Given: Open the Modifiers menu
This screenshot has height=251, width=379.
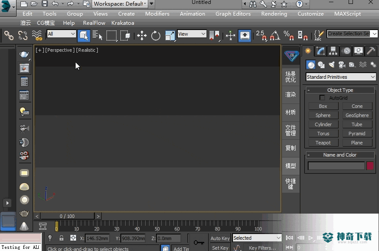Looking at the screenshot, I should point(157,14).
